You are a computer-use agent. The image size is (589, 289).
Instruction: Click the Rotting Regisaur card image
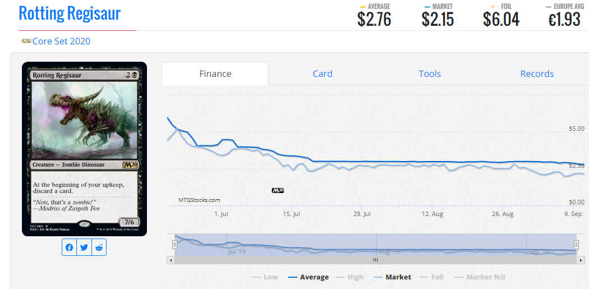84,149
